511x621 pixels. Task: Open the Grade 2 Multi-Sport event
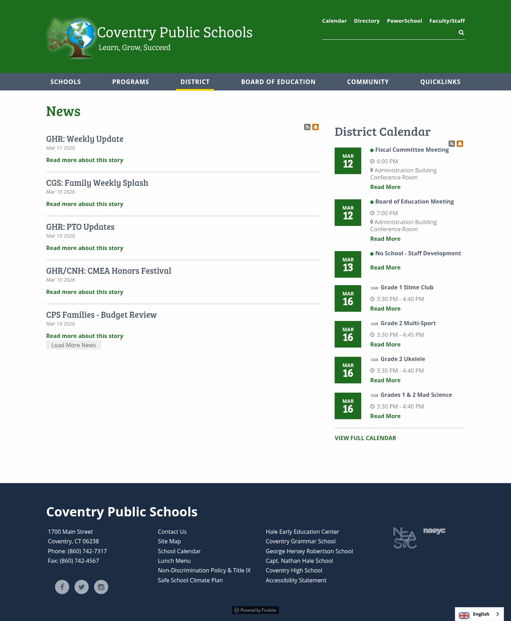pyautogui.click(x=408, y=323)
